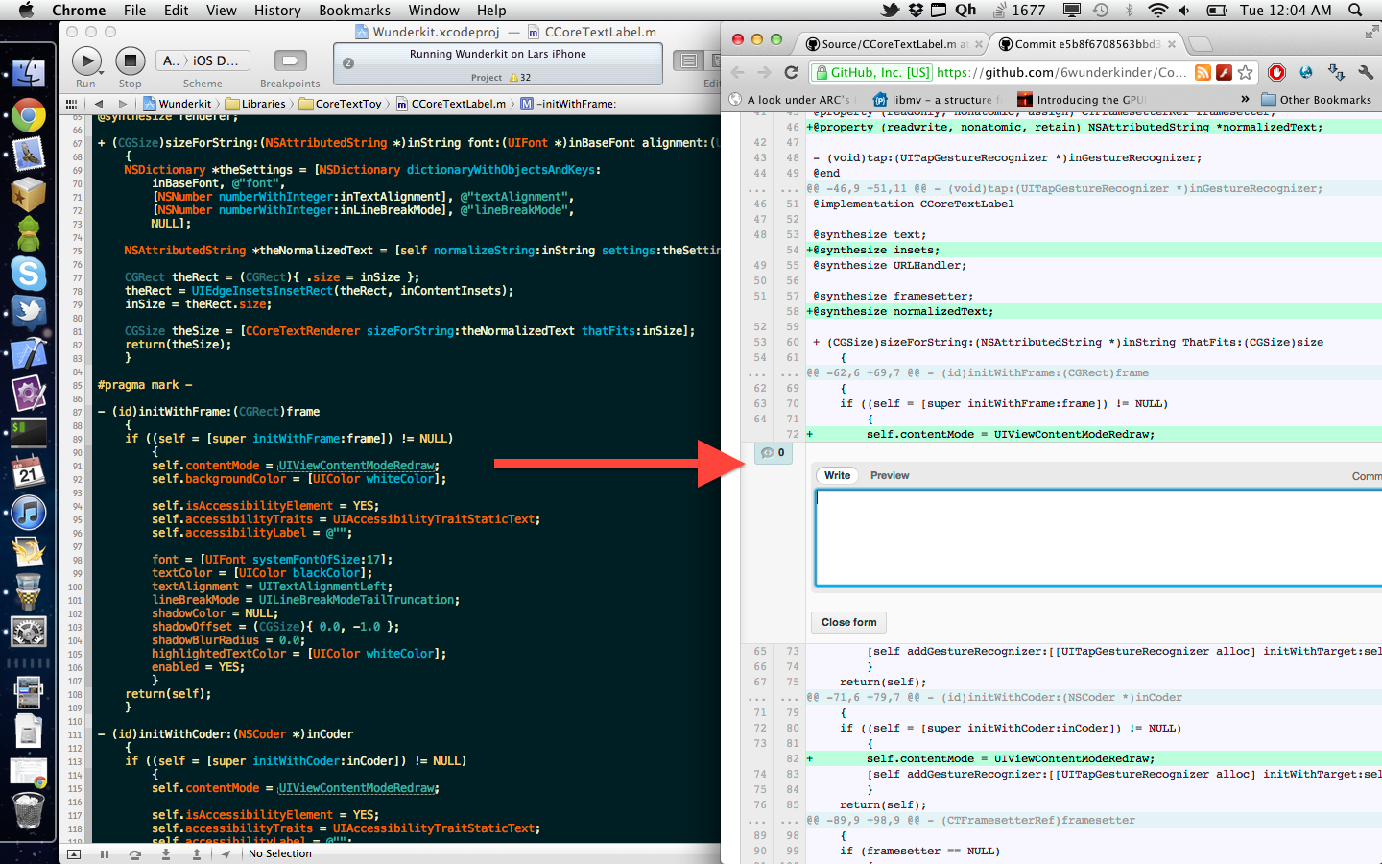
Task: Click the Step Into debug icon
Action: [x=166, y=853]
